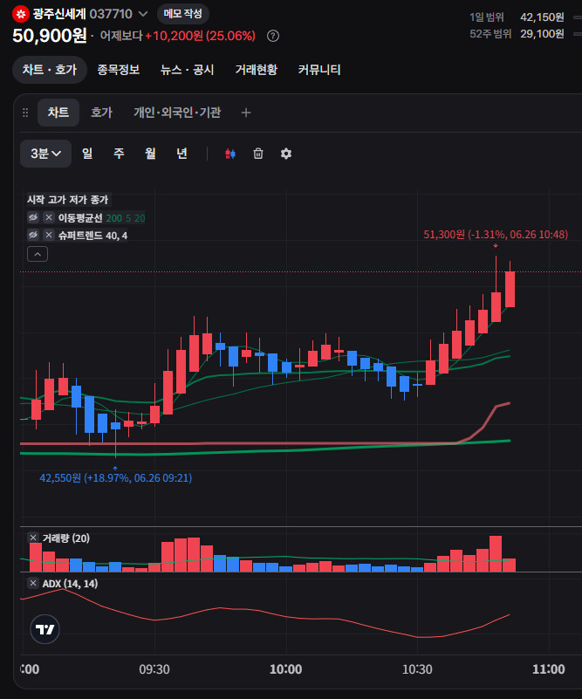Click the 1일 범위 label
This screenshot has width=582, height=699.
pos(487,17)
